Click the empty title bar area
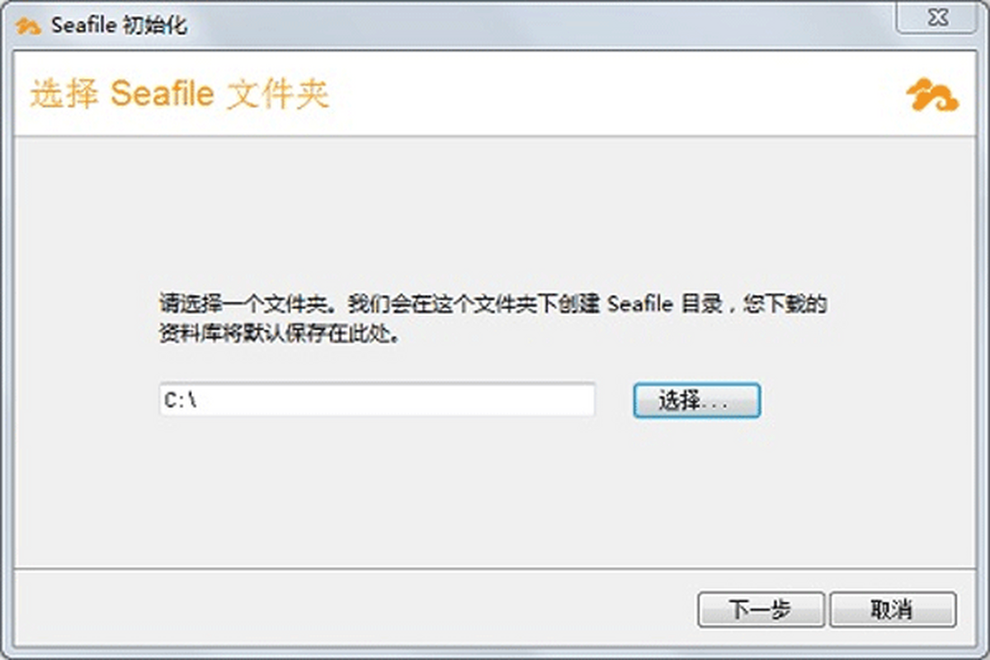990x660 pixels. coord(536,25)
